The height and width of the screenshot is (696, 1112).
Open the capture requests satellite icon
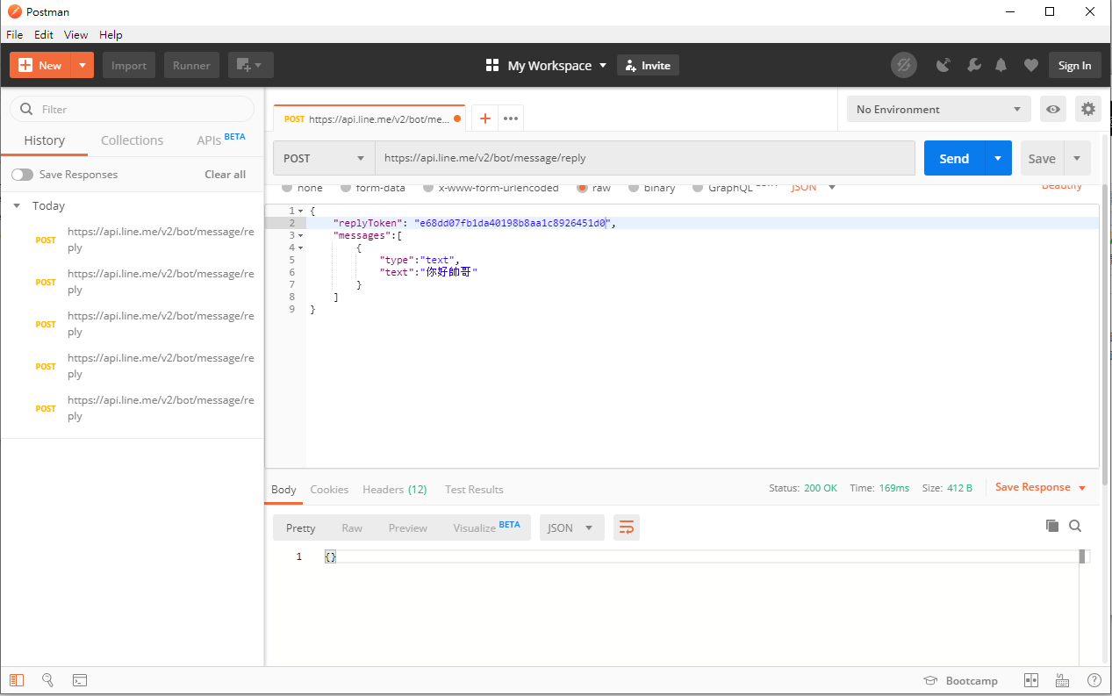point(943,65)
